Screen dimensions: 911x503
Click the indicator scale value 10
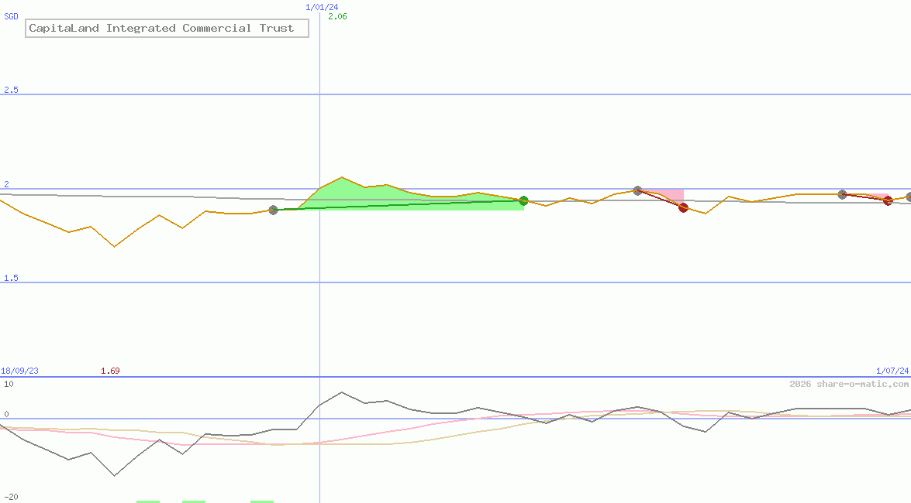(x=9, y=384)
